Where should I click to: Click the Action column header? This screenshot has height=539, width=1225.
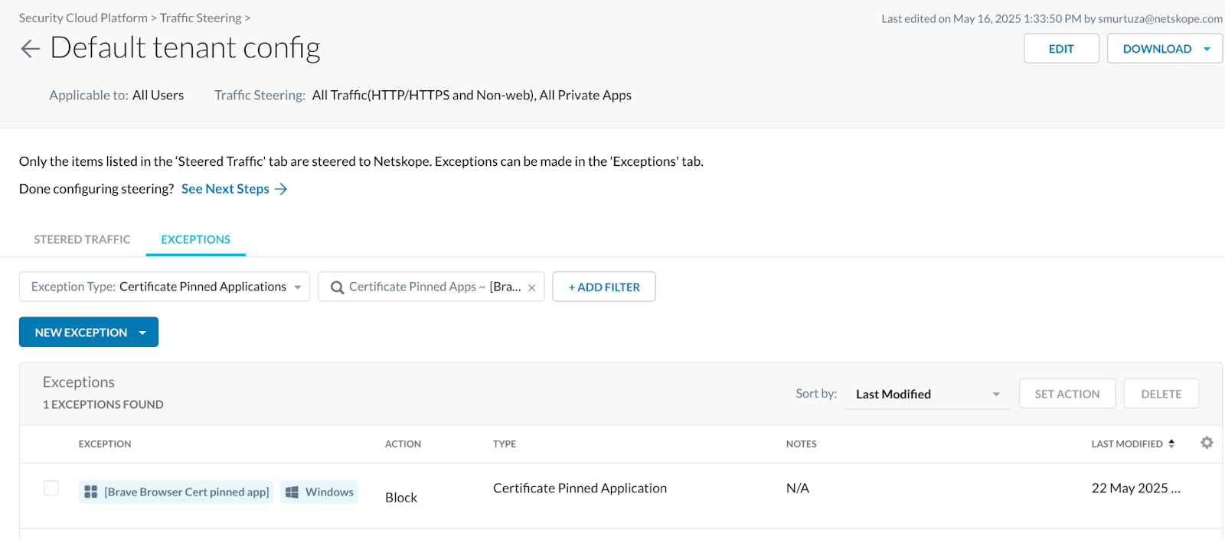point(403,443)
